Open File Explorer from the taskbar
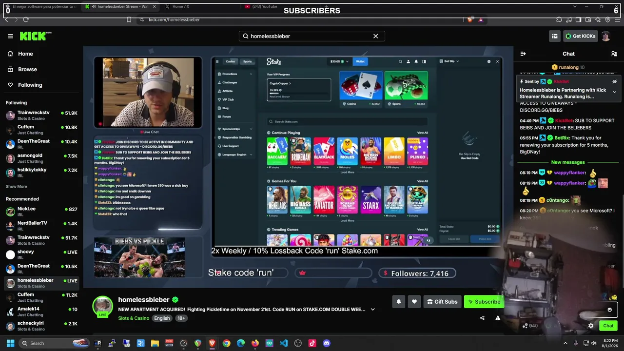The height and width of the screenshot is (351, 624). [155, 343]
